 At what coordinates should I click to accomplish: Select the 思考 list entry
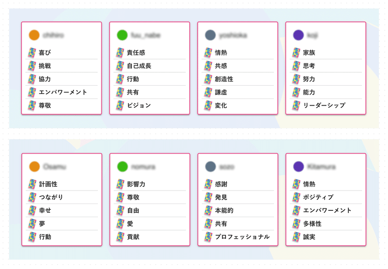click(326, 66)
